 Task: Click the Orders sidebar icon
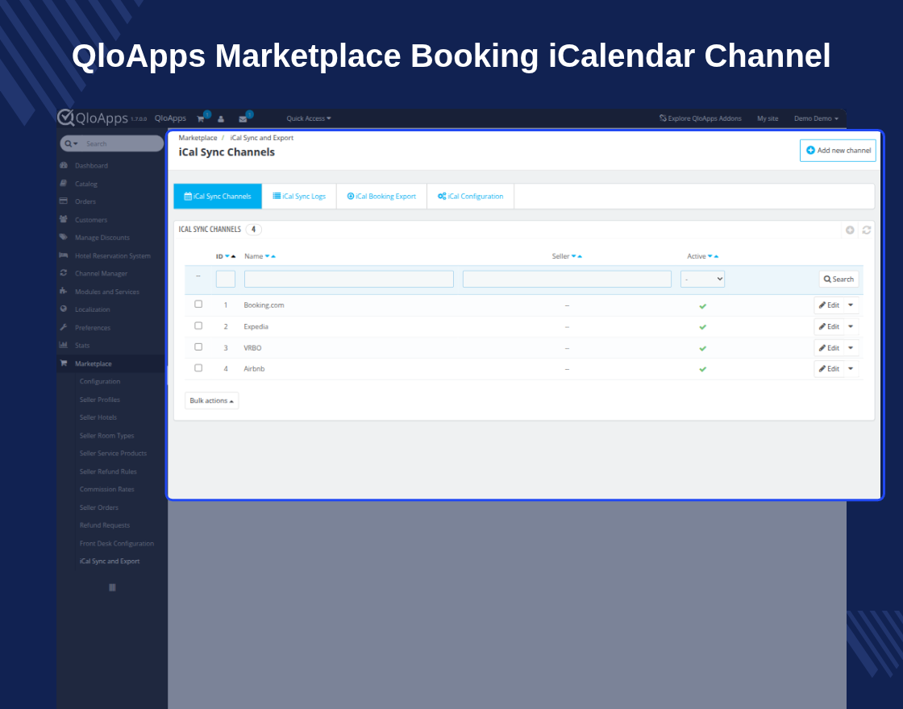64,201
